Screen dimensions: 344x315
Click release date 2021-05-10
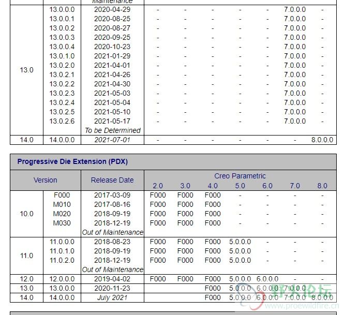[112, 112]
